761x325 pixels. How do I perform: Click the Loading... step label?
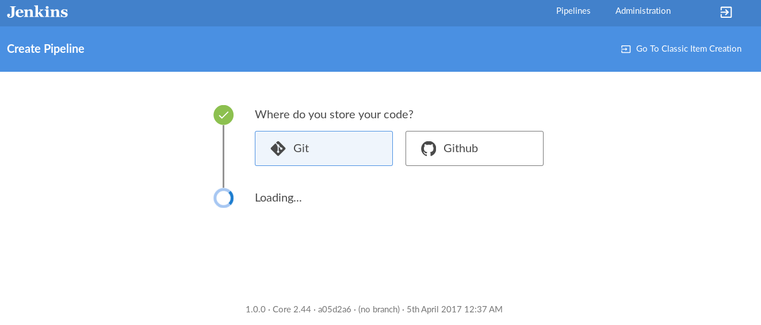point(278,198)
